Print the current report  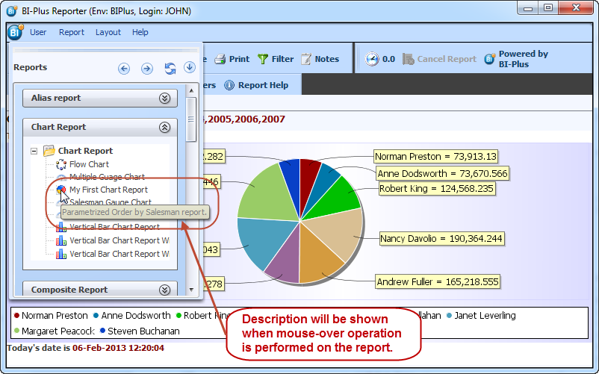(232, 59)
